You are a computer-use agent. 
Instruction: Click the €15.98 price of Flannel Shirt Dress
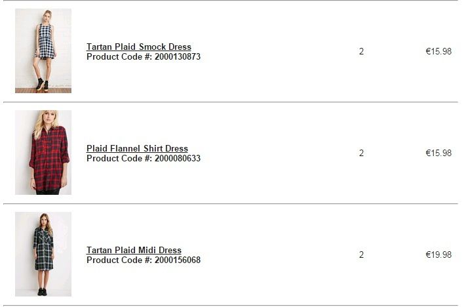point(438,153)
